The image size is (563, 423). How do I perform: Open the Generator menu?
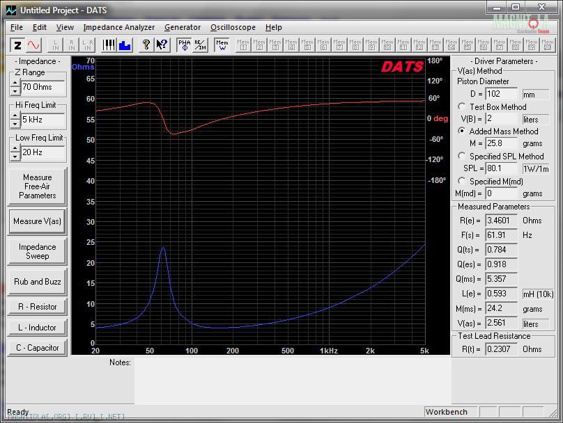(x=183, y=27)
